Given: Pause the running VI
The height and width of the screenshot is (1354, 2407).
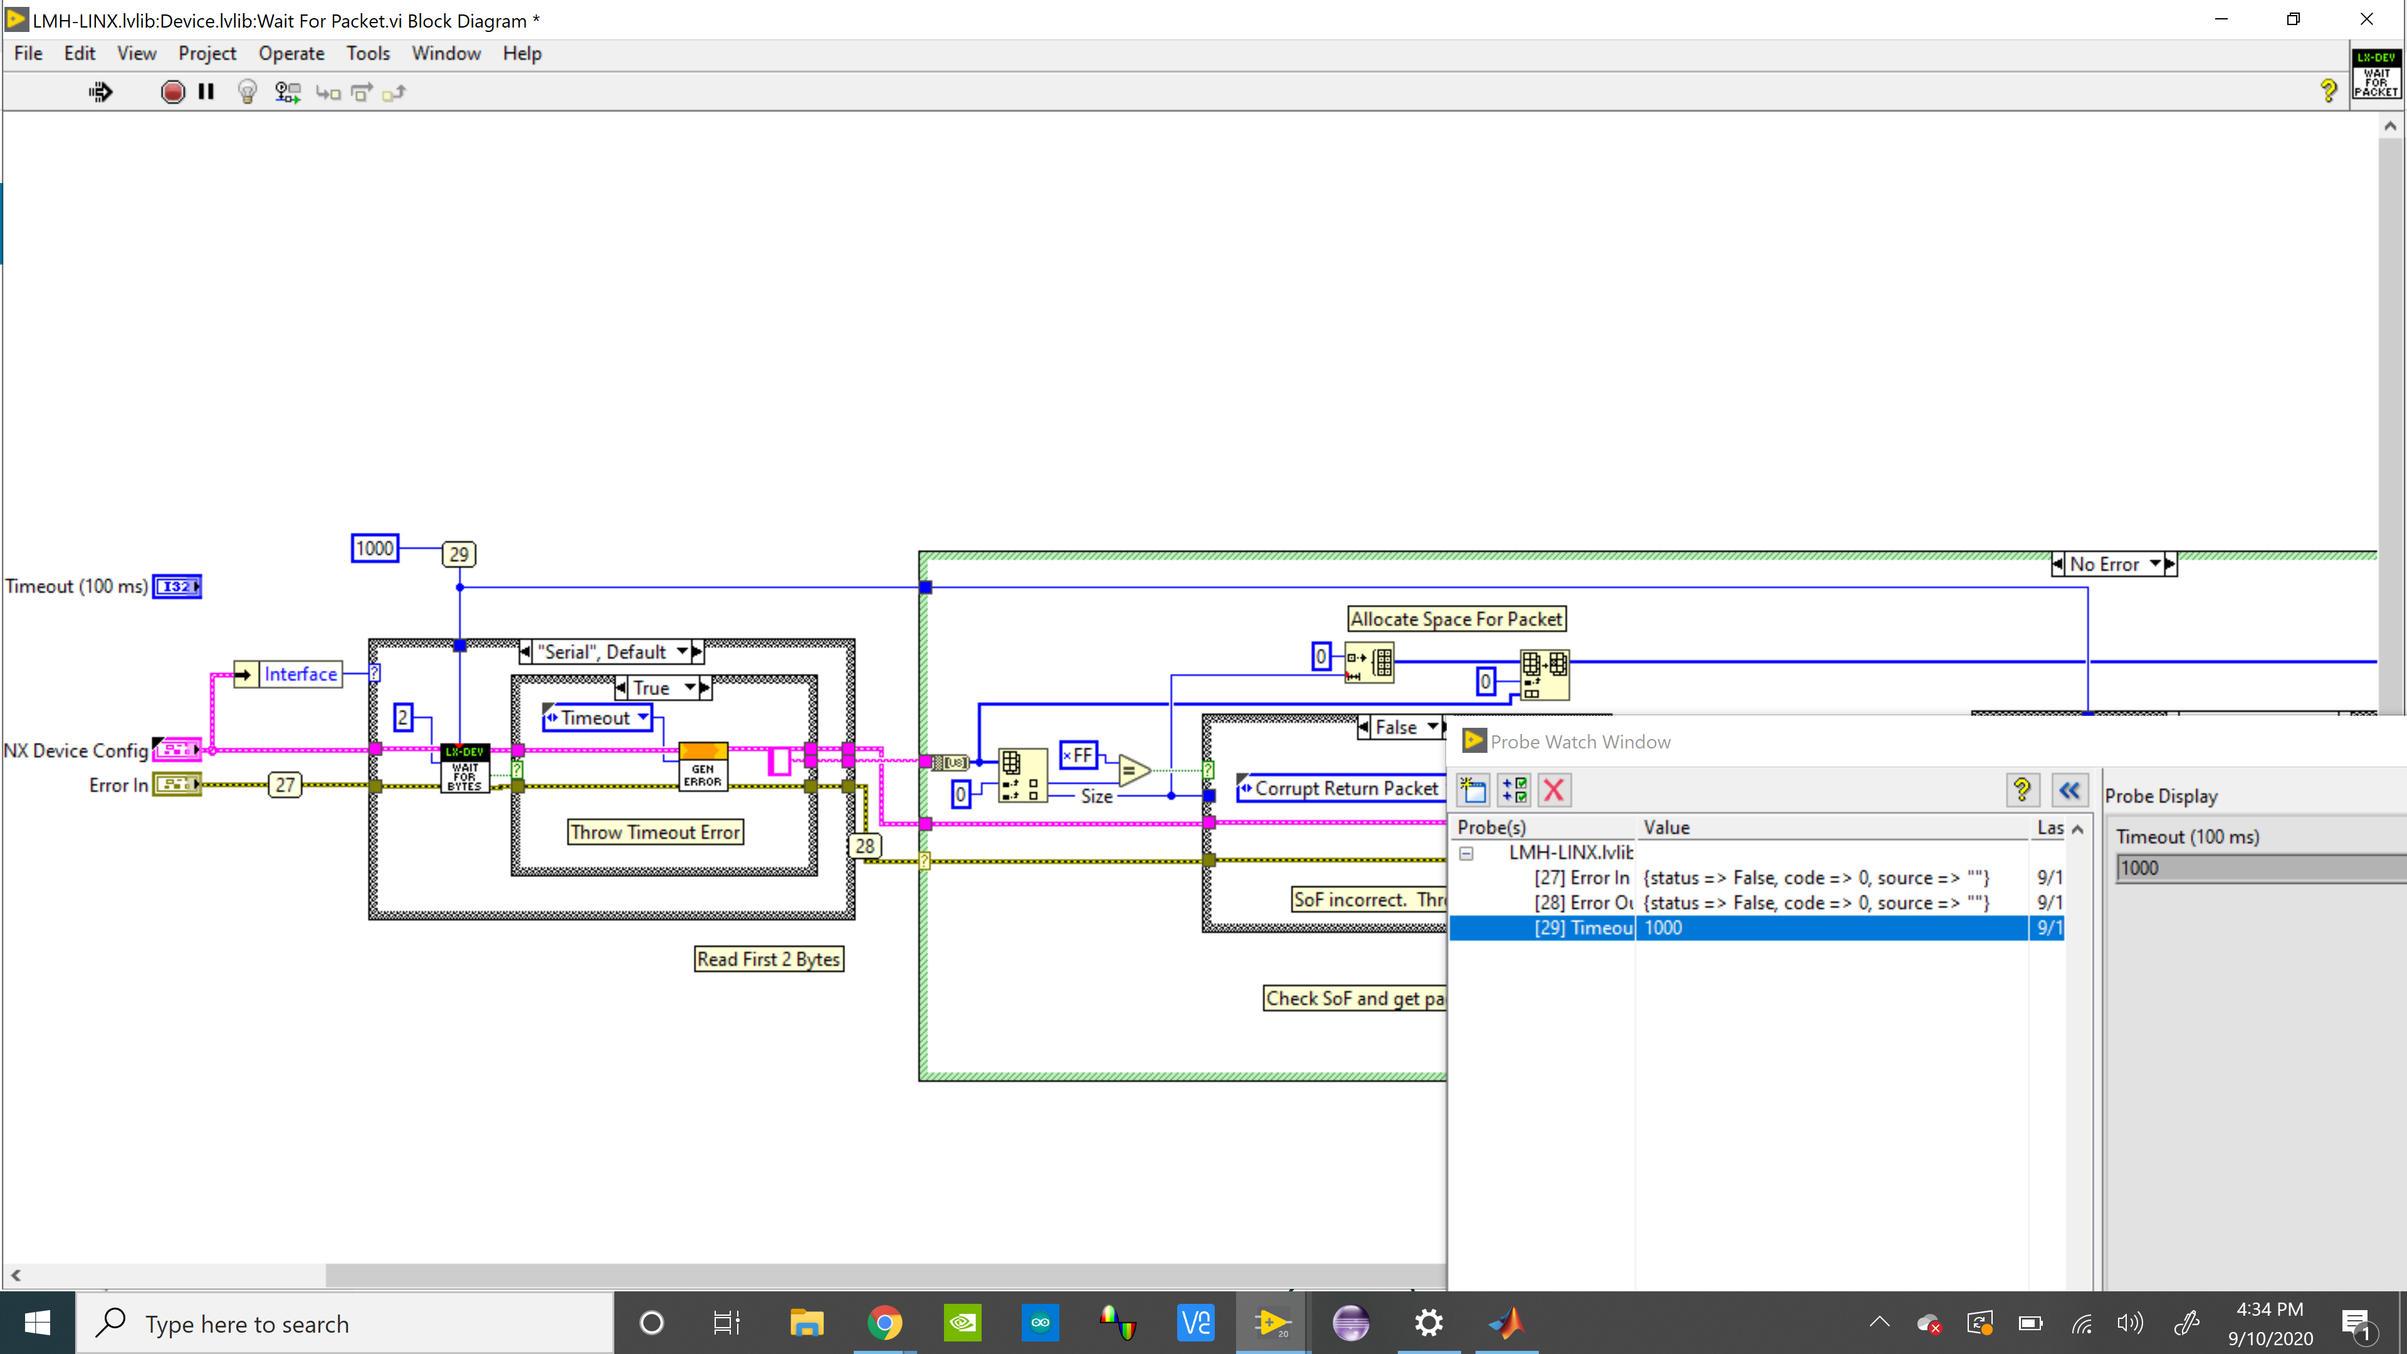Looking at the screenshot, I should (206, 92).
